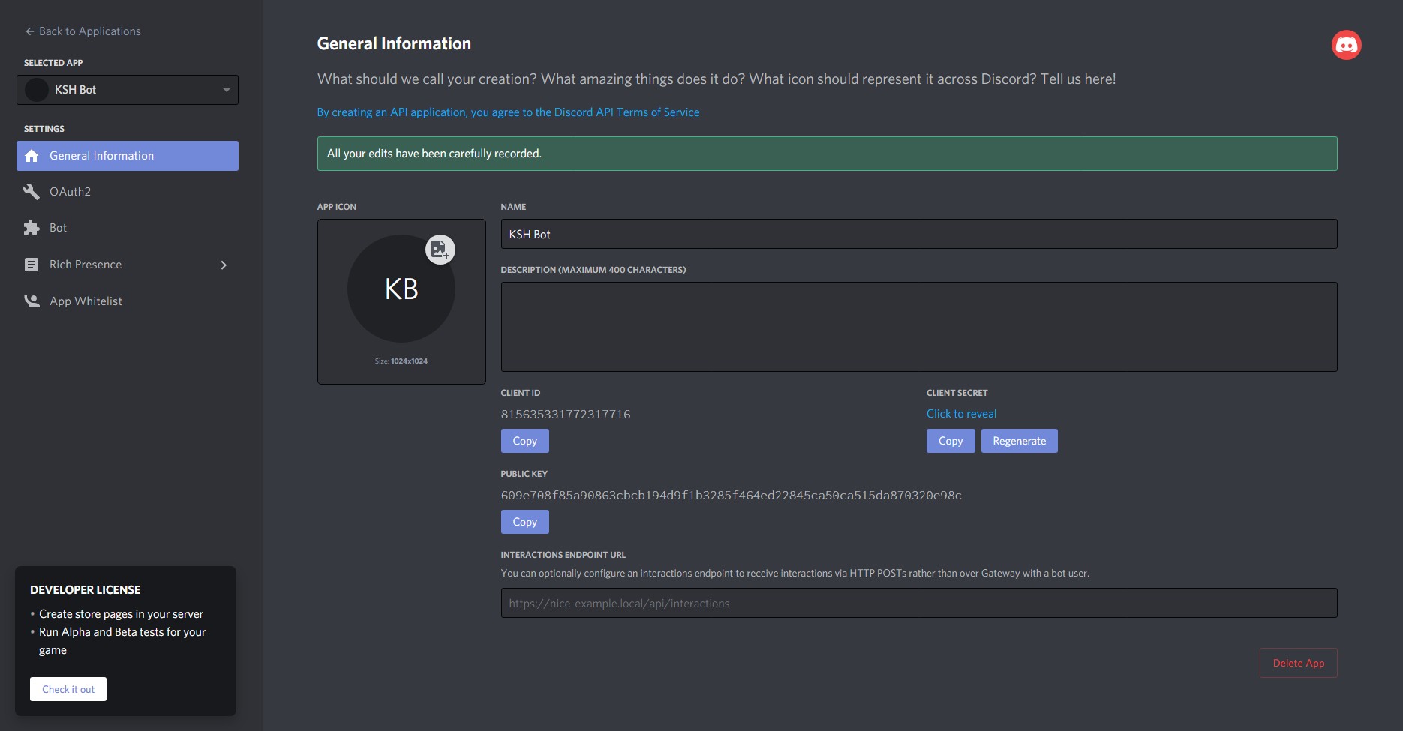Click the back arrow icon
This screenshot has width=1403, height=731.
(x=30, y=31)
